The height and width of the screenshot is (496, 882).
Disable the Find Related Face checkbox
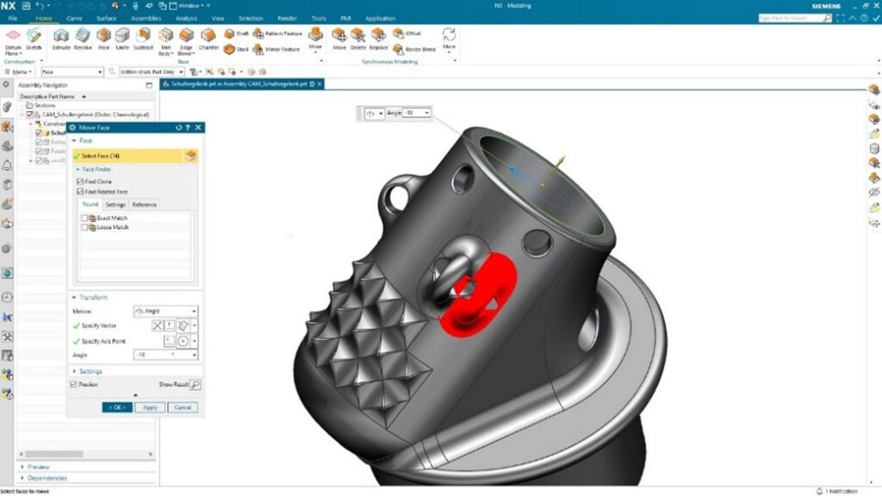80,189
